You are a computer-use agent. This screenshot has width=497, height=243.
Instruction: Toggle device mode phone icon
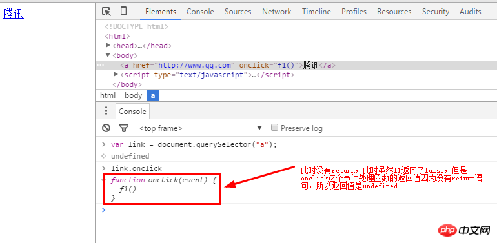coord(124,12)
